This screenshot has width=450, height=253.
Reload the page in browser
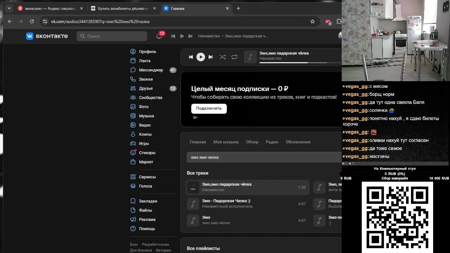(x=32, y=21)
